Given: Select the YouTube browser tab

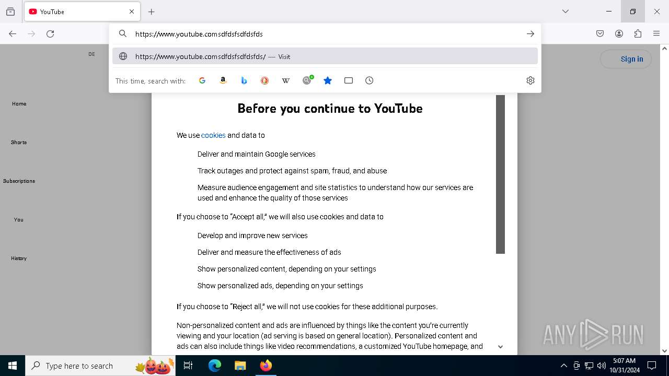Looking at the screenshot, I should click(x=82, y=11).
